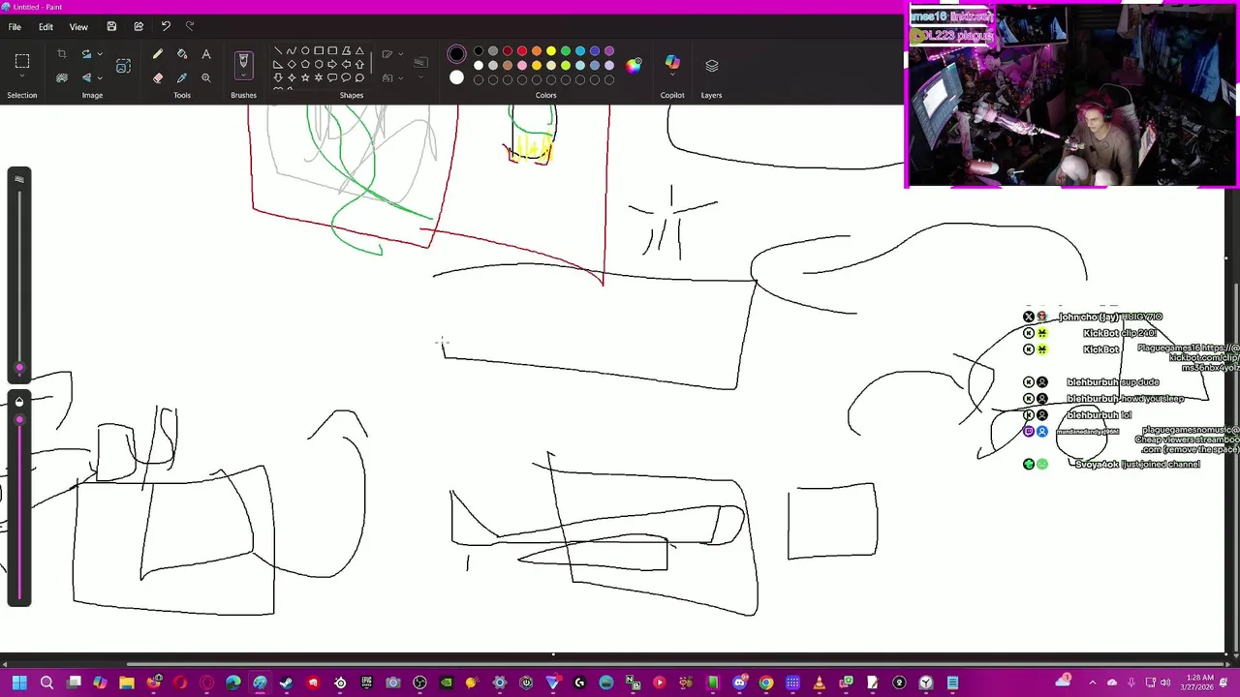
Task: Pick the green color swatch
Action: coord(566,50)
